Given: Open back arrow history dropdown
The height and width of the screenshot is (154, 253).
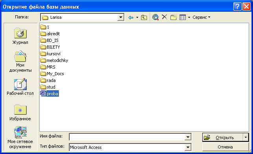Looking at the screenshot, I should pos(137,17).
